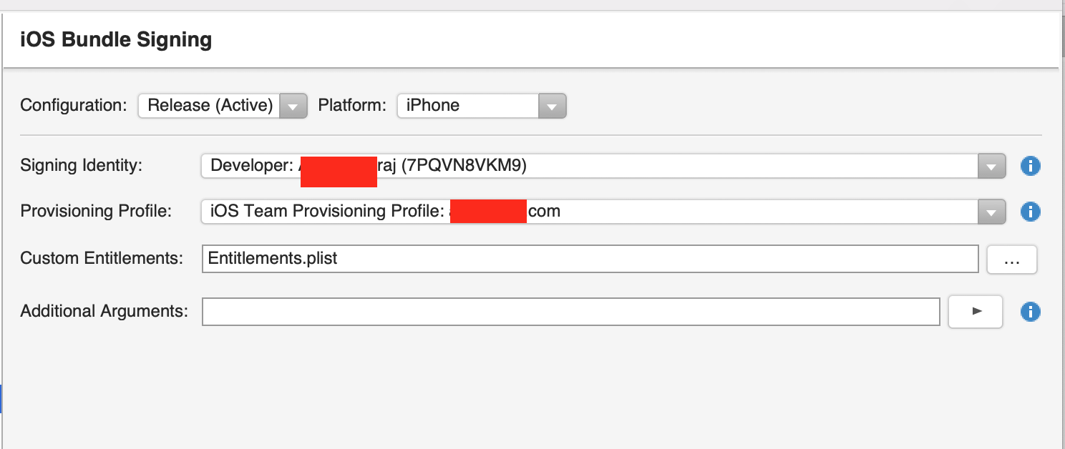Select the iPhone platform combo box
The image size is (1065, 449).
click(x=482, y=106)
